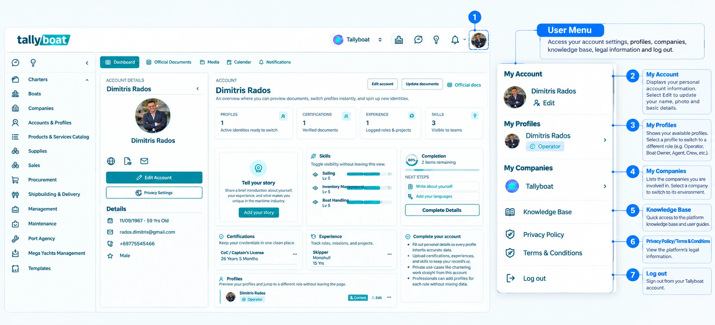715x325 pixels.
Task: Click the teal Edit Account button
Action: click(x=154, y=177)
